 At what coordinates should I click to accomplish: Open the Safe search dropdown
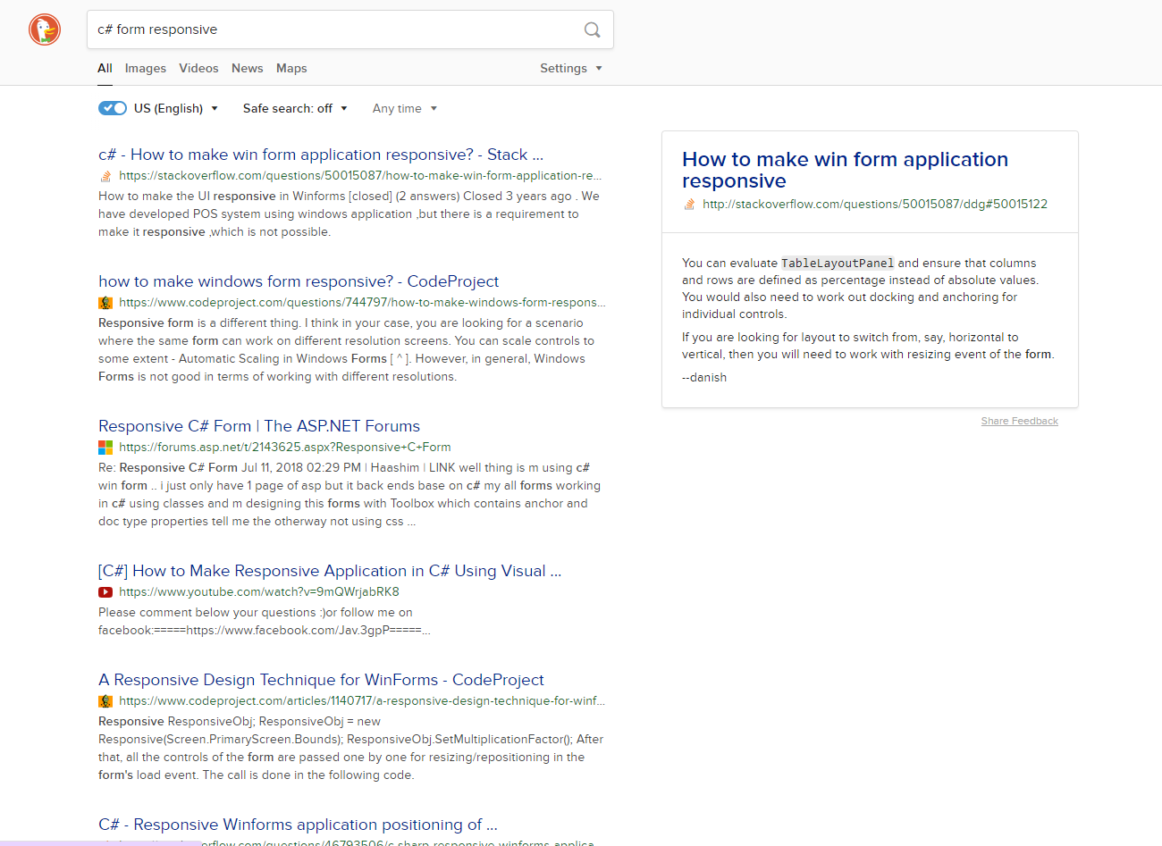click(295, 108)
